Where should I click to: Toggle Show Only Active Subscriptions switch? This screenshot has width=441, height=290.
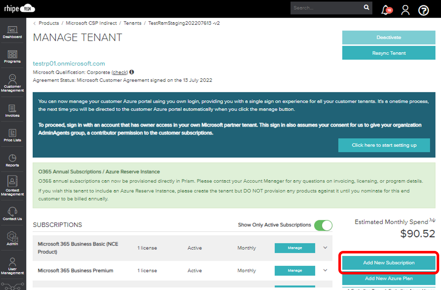pyautogui.click(x=323, y=225)
